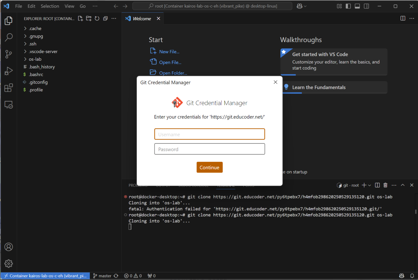This screenshot has width=418, height=280.
Task: Click New Folder icon in Explorer header
Action: pos(89,19)
